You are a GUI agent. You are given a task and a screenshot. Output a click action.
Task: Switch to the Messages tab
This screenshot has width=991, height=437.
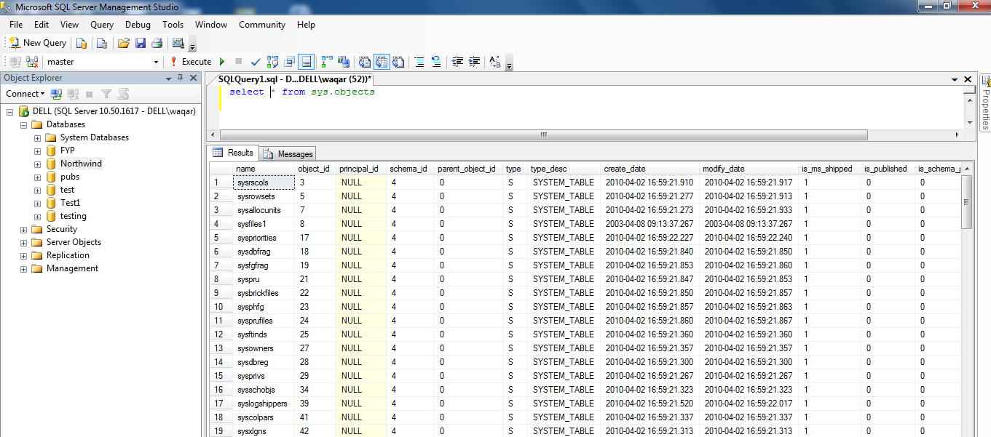pyautogui.click(x=294, y=153)
